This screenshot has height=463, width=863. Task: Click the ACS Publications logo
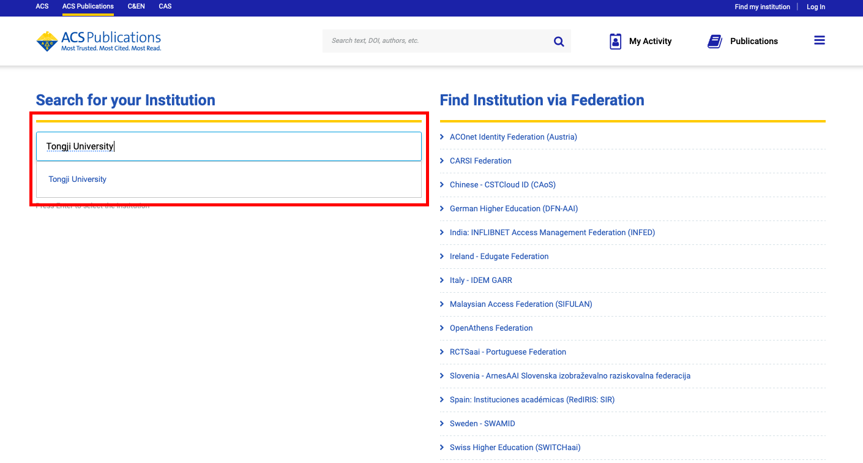pos(99,41)
